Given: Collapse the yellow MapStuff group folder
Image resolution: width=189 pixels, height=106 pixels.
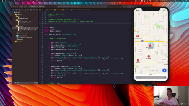Looking at the screenshot, I should tap(14, 14).
